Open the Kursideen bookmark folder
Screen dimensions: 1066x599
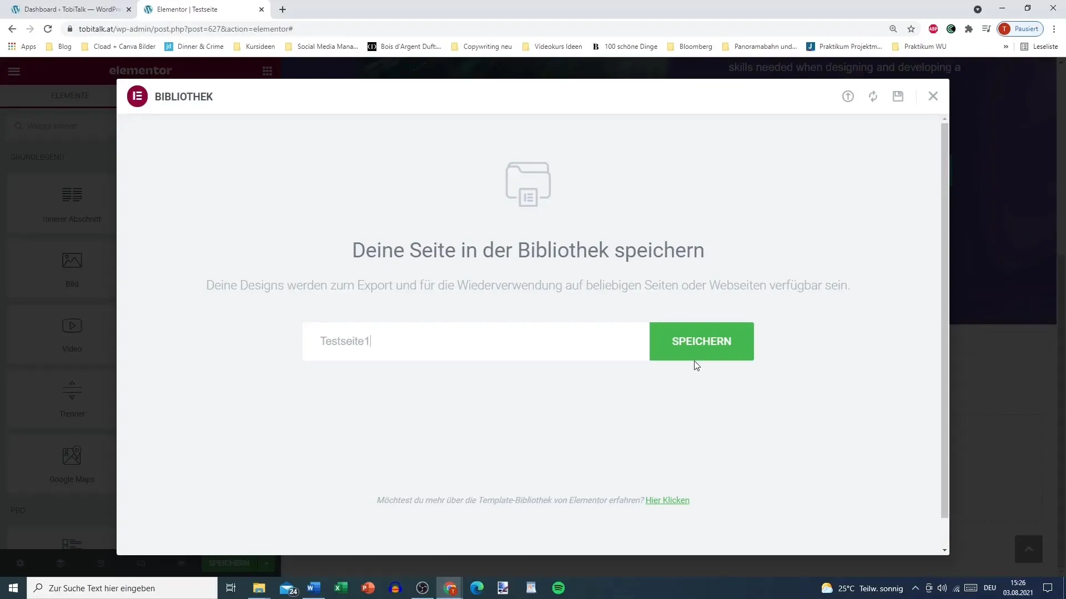coord(254,47)
